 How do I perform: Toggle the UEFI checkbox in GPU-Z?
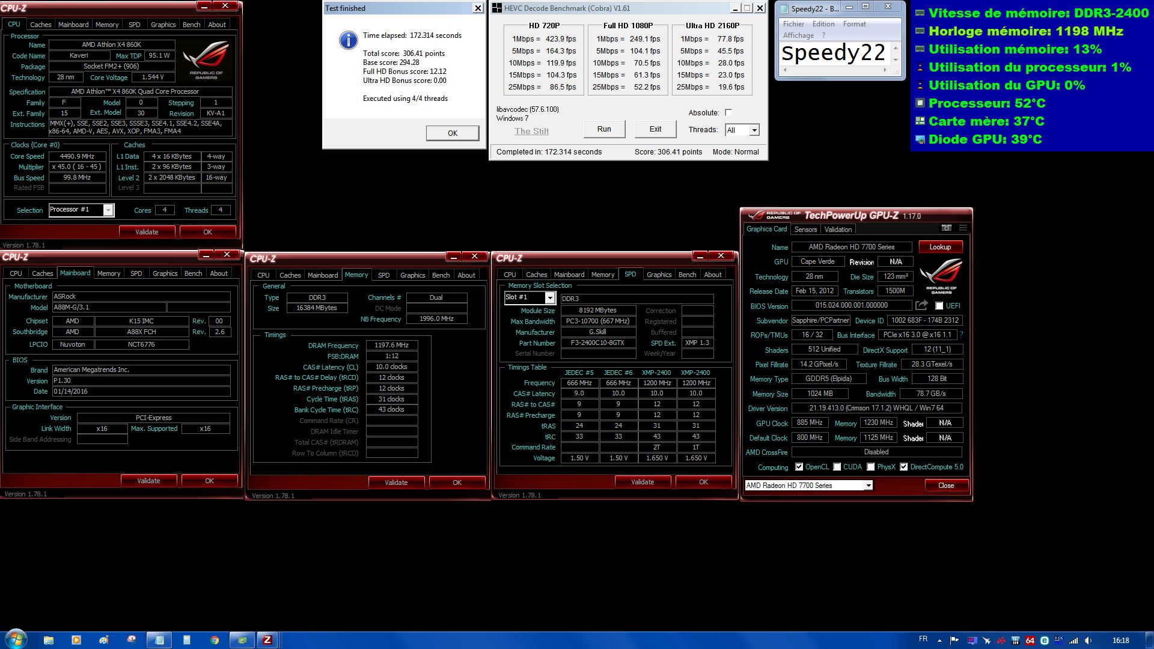pyautogui.click(x=939, y=306)
